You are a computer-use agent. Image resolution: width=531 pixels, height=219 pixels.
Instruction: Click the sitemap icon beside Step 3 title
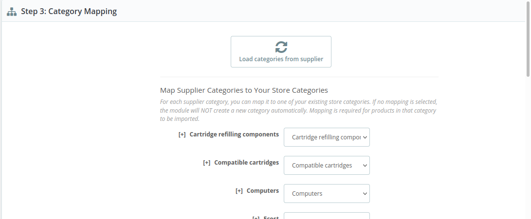coord(11,11)
